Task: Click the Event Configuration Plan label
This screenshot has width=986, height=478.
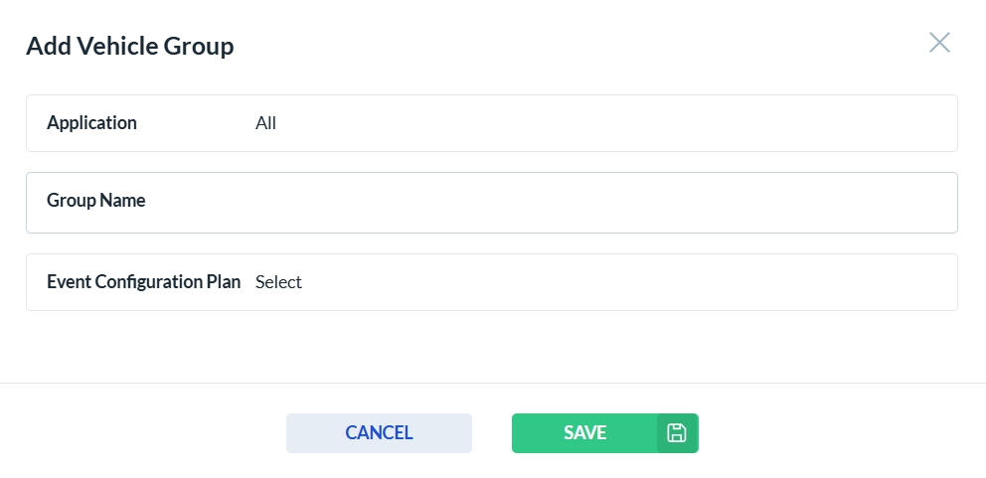Action: click(143, 282)
